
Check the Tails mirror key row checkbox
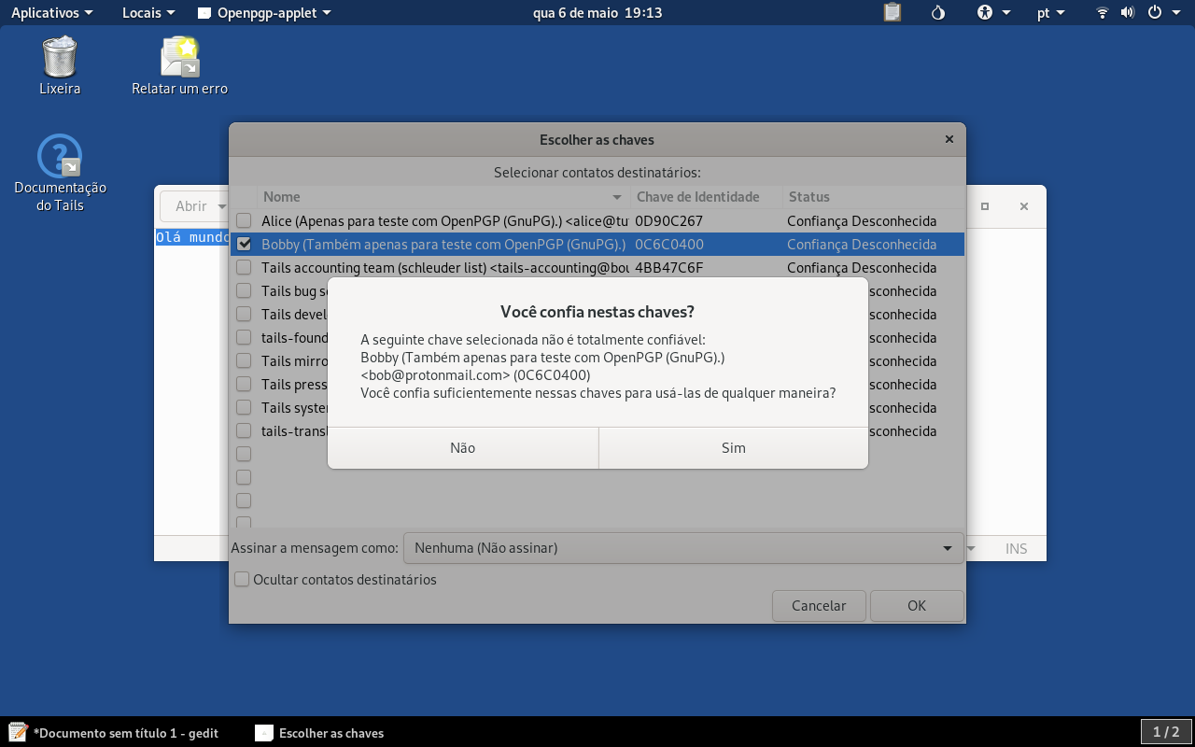click(244, 361)
